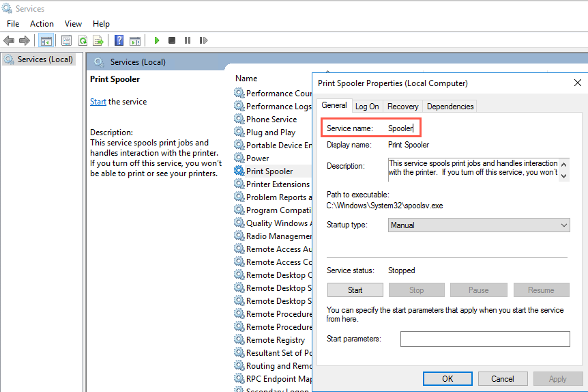Select the RPC Endpoint Mapper row
This screenshot has width=588, height=392.
(272, 378)
